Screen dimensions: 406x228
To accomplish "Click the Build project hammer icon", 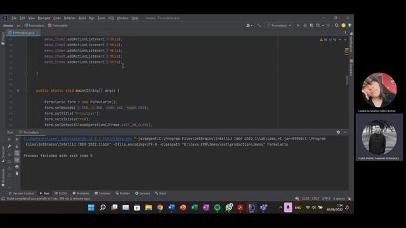I will pyautogui.click(x=259, y=25).
